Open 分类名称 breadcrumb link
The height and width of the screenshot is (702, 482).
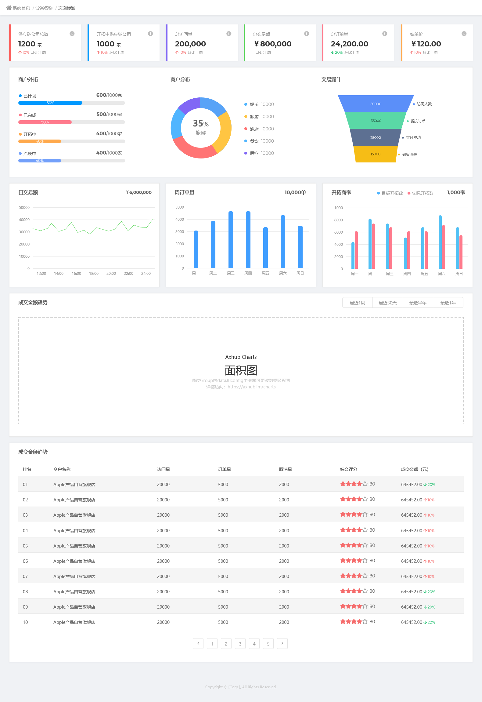point(44,8)
